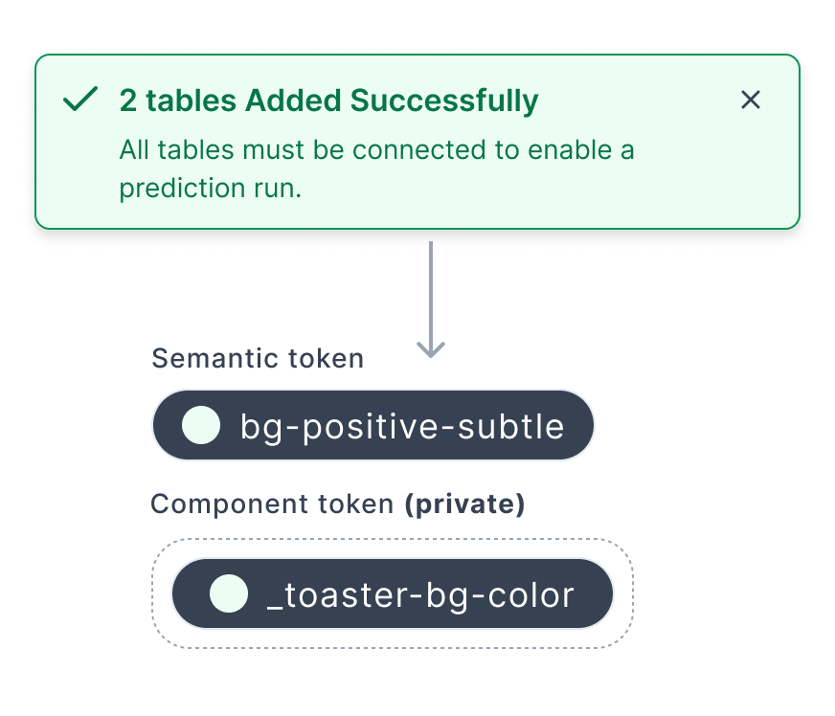Viewport: 835px width, 716px height.
Task: Click the bg-positive-subtle token chip
Action: [x=373, y=425]
